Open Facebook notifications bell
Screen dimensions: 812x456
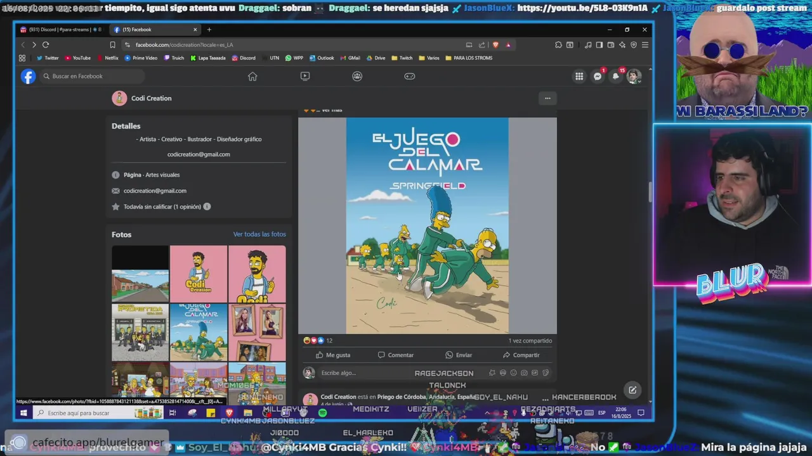click(615, 76)
